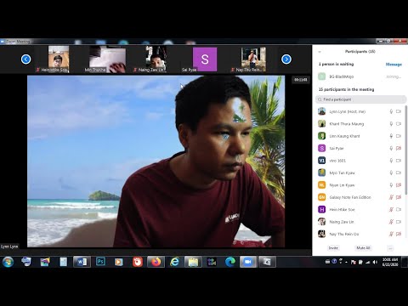Image resolution: width=408 pixels, height=306 pixels.
Task: Open Firefox from taskbar
Action: point(156,262)
